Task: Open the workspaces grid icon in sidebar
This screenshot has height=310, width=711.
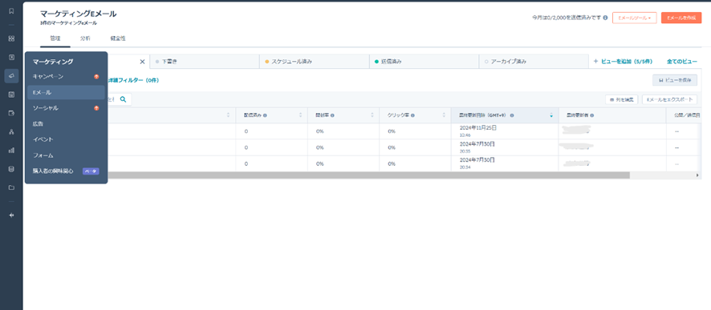Action: pyautogui.click(x=11, y=39)
